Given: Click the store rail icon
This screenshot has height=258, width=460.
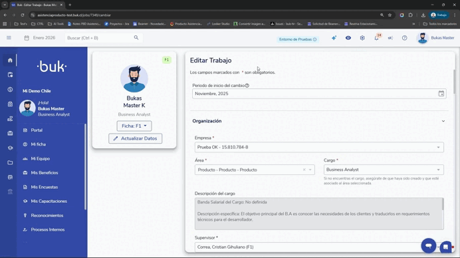Looking at the screenshot, I should click(x=10, y=178).
